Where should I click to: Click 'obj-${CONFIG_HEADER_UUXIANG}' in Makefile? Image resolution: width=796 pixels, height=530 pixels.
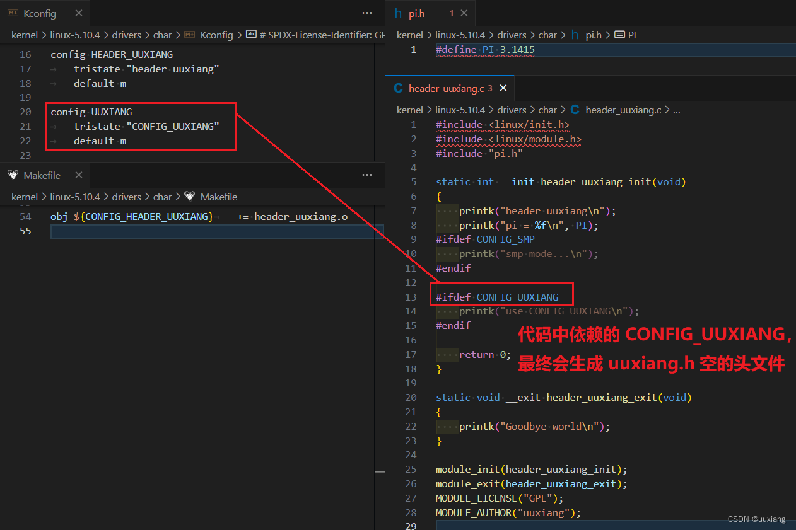point(132,216)
